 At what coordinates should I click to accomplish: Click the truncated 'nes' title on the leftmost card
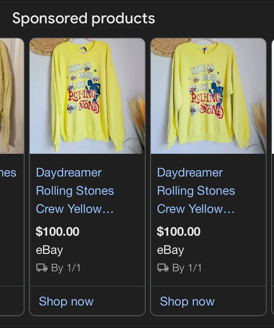tap(8, 173)
